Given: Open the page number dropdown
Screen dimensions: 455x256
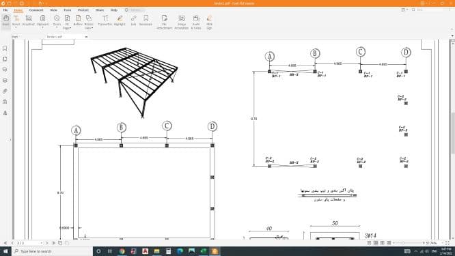Looking at the screenshot, I should (x=42, y=243).
